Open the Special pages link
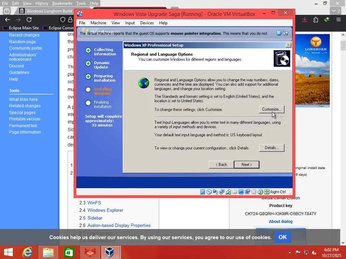This screenshot has width=346, height=259. coord(22,112)
